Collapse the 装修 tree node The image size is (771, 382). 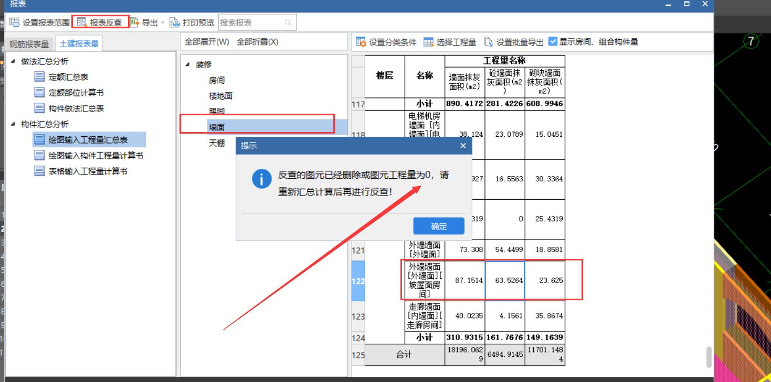click(x=188, y=64)
